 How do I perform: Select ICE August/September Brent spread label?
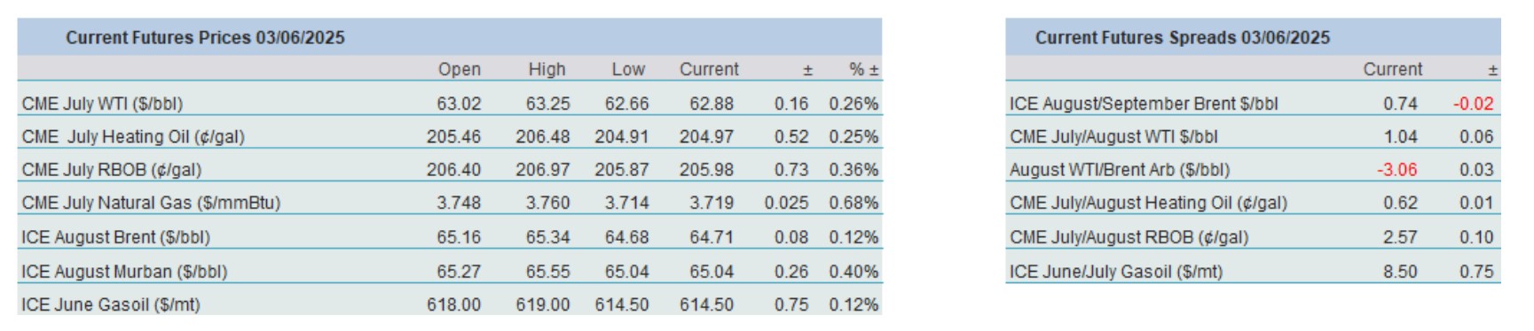1144,104
